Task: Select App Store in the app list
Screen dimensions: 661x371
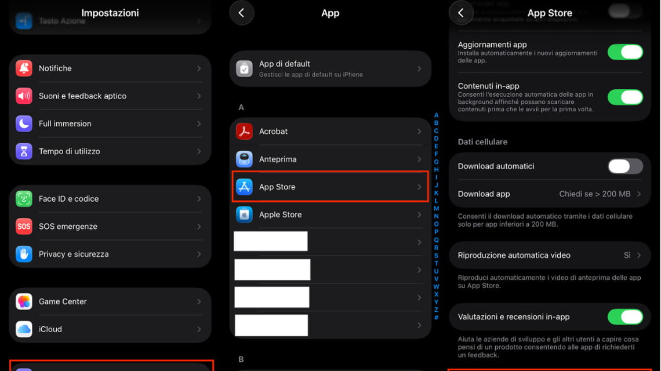Action: click(330, 187)
